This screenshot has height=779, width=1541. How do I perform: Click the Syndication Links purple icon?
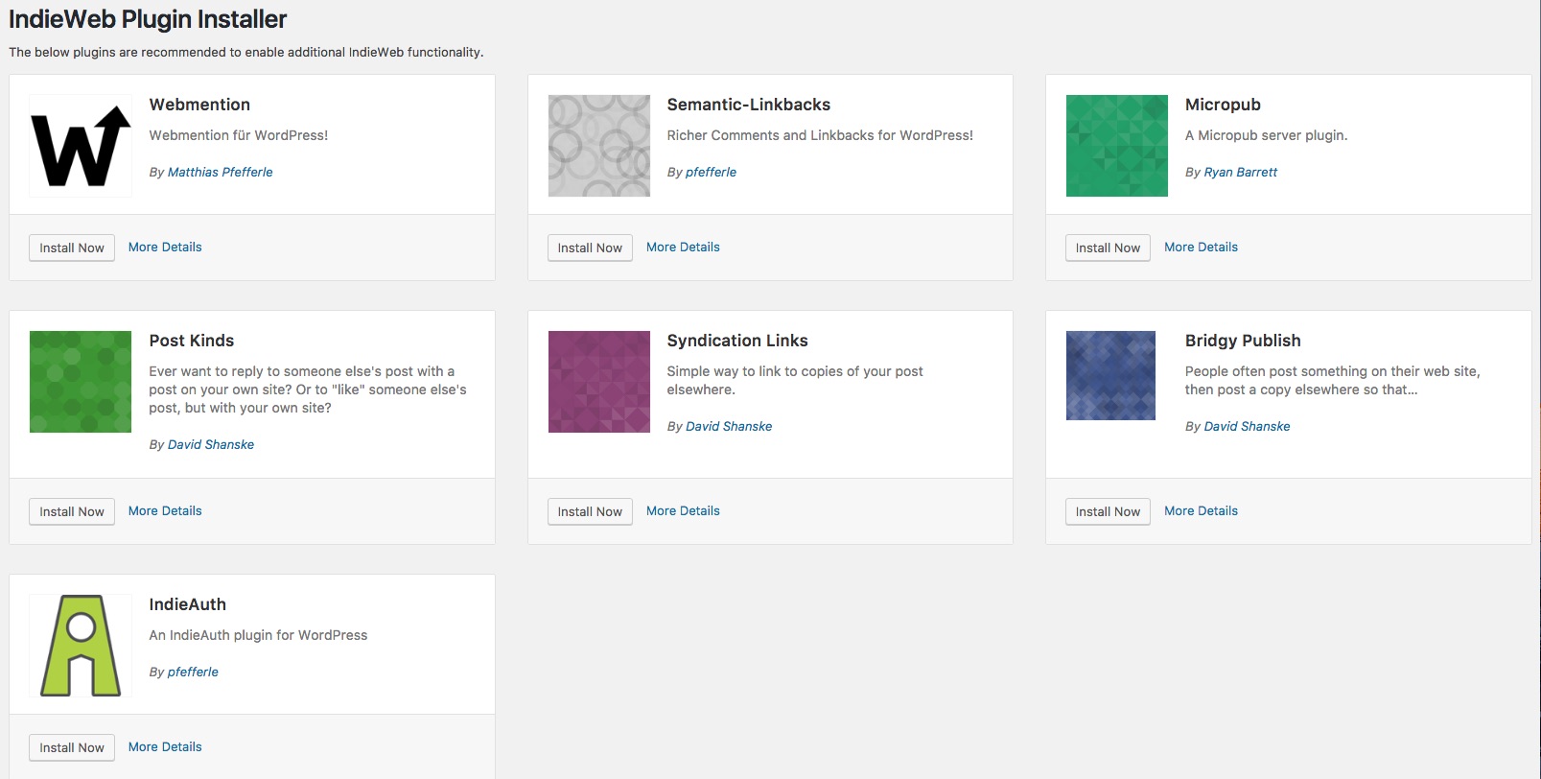point(599,382)
